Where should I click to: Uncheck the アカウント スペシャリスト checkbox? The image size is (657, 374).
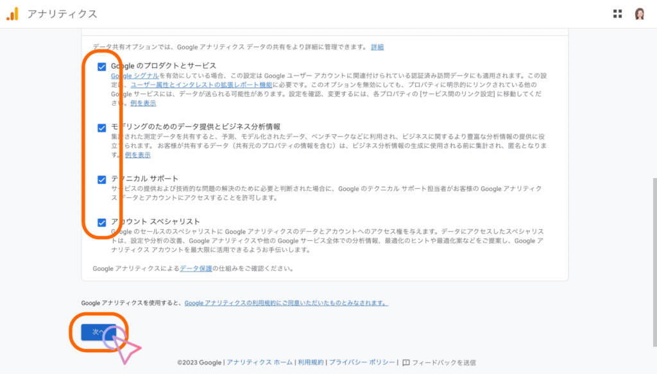coord(101,222)
